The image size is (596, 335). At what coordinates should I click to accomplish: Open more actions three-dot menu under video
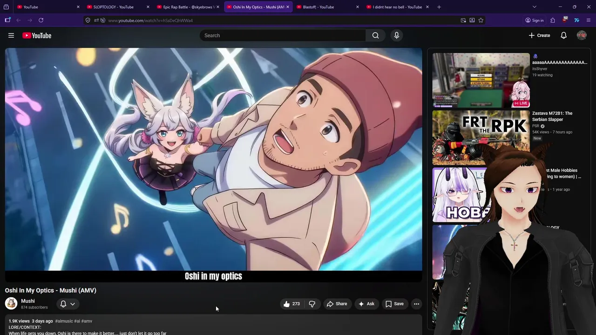pyautogui.click(x=416, y=304)
